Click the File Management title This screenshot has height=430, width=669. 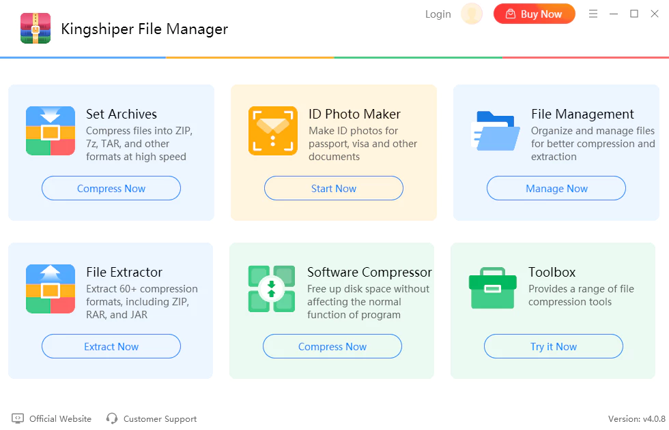pyautogui.click(x=582, y=114)
